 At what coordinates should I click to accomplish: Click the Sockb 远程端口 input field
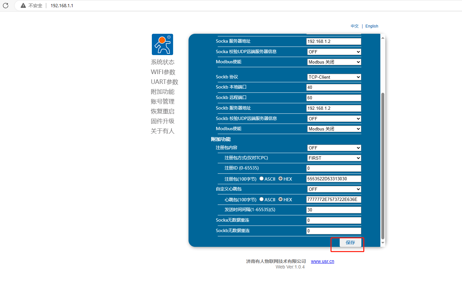tap(333, 98)
